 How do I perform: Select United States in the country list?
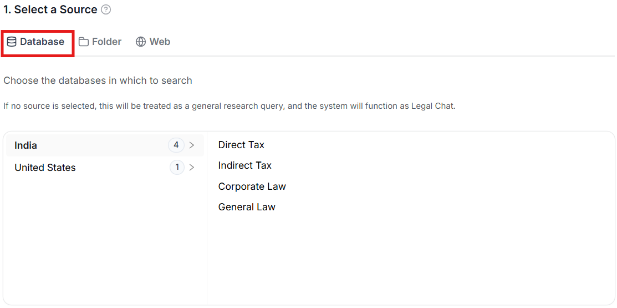pos(45,168)
